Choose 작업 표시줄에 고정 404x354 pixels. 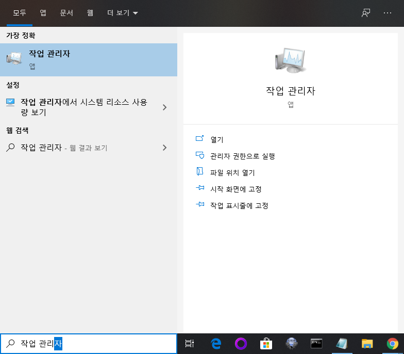(x=239, y=205)
